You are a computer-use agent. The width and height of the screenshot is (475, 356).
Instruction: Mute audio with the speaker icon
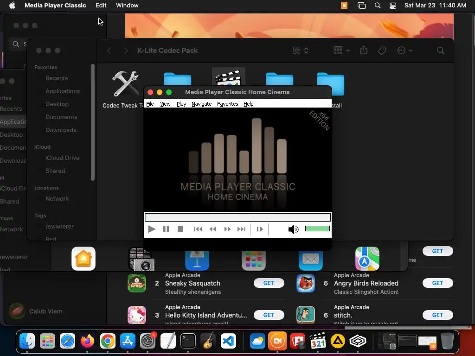(293, 229)
